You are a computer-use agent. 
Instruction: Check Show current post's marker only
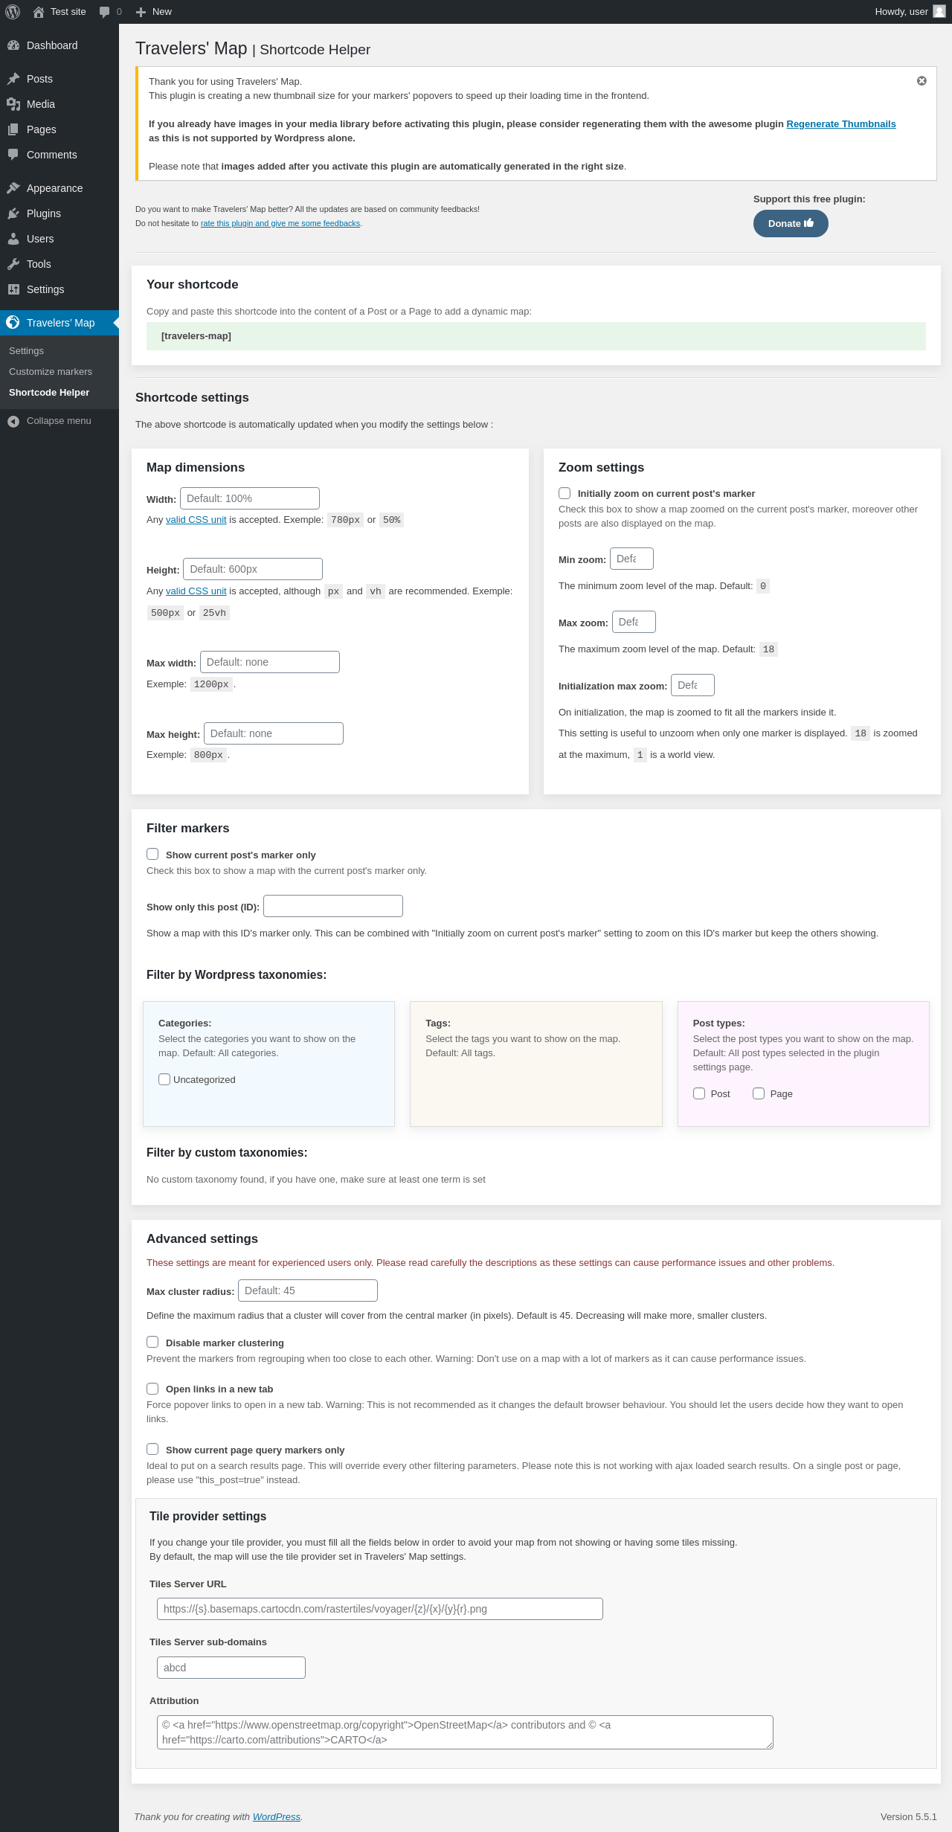(x=152, y=854)
